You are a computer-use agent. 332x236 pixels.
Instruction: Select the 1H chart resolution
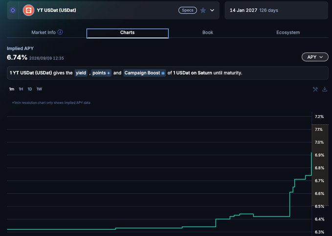(21, 89)
